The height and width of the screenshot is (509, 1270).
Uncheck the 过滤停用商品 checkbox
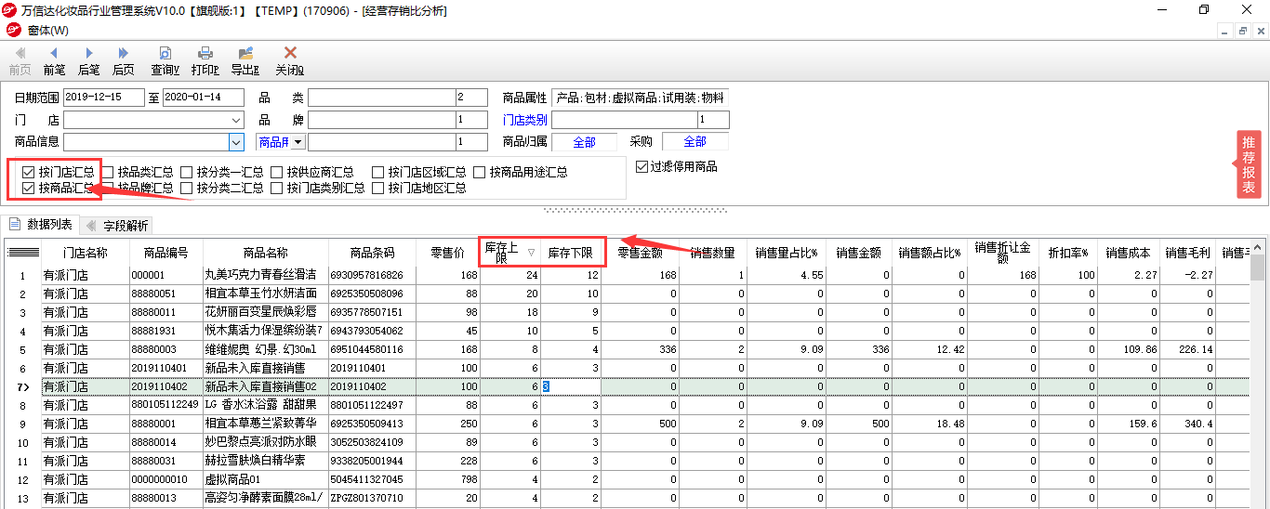642,166
